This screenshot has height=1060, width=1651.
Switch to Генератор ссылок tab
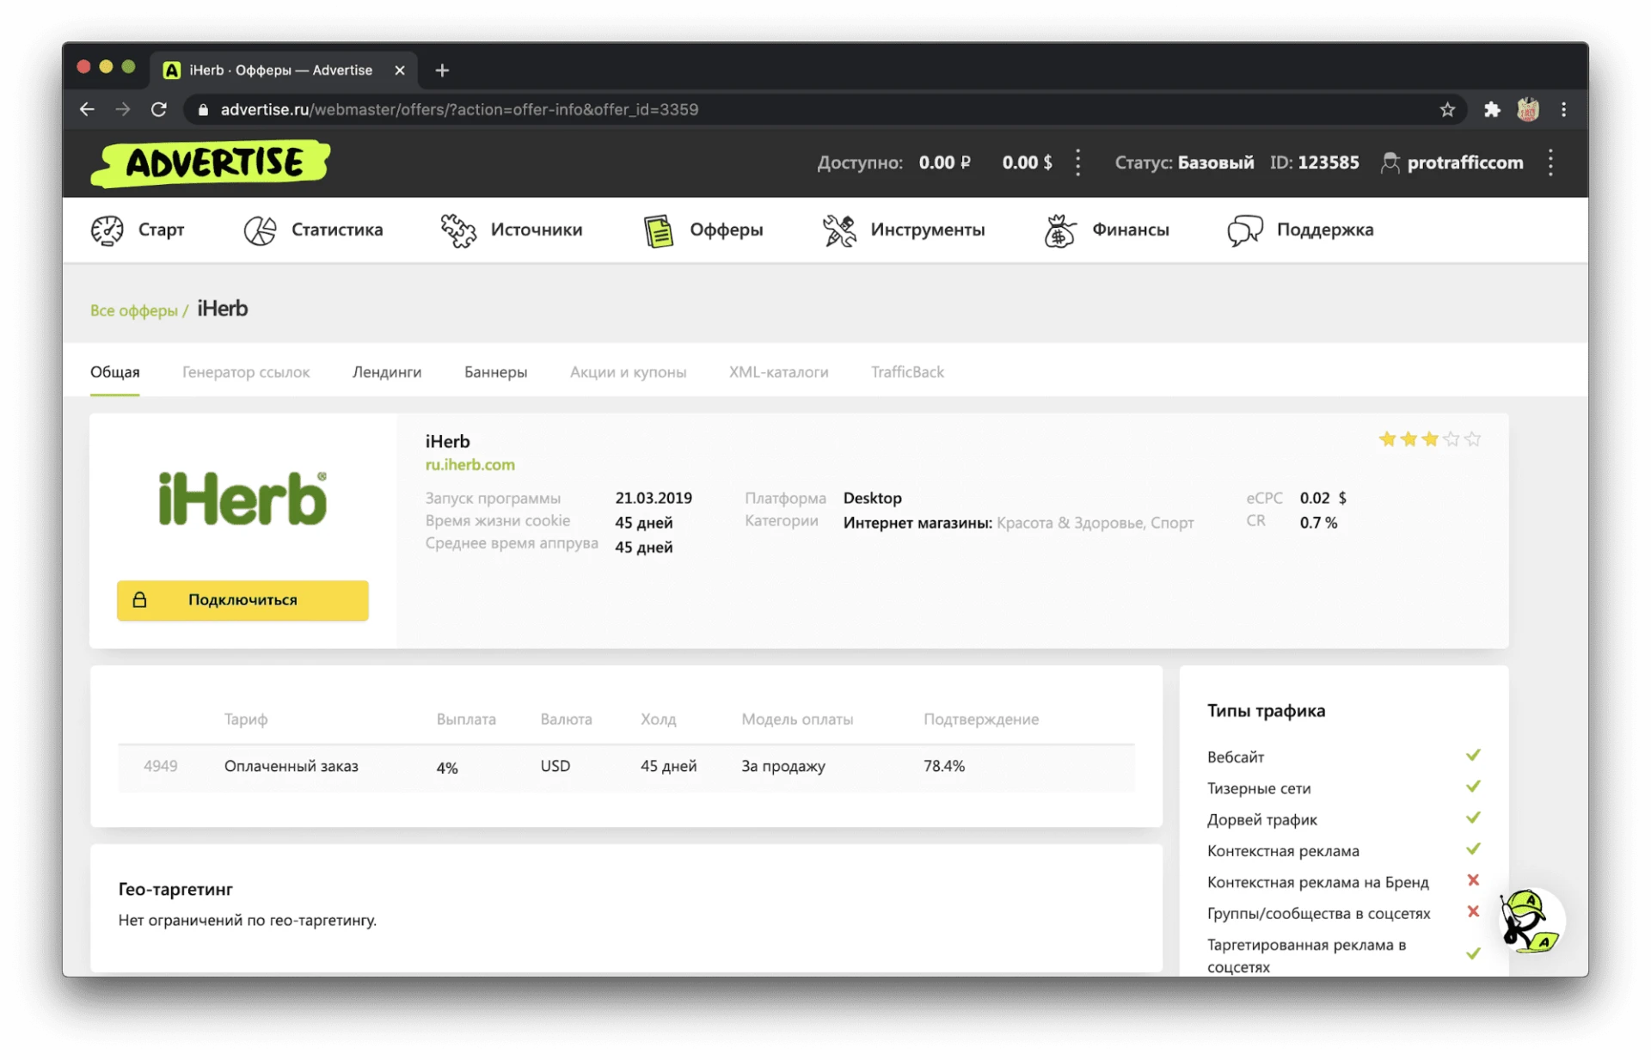tap(246, 372)
